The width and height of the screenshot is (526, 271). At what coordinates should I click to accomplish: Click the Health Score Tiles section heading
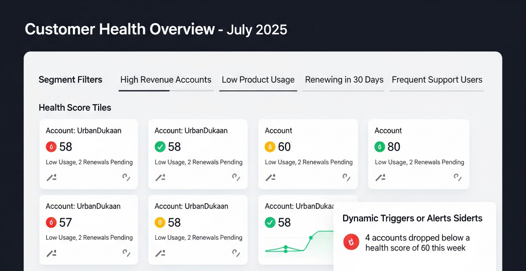(75, 108)
